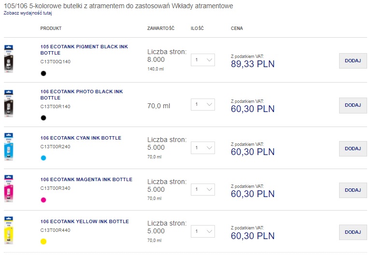Click the yellow color dot
Screen dimensions: 371x256
coord(43,242)
